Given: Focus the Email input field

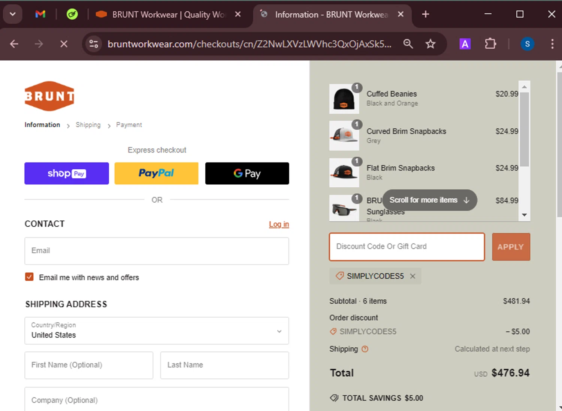Looking at the screenshot, I should tap(157, 251).
